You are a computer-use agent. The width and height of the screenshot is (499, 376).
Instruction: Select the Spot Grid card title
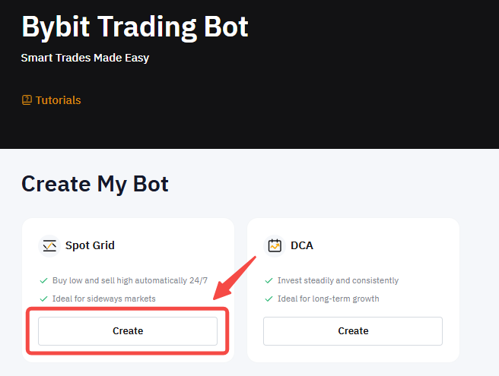90,245
